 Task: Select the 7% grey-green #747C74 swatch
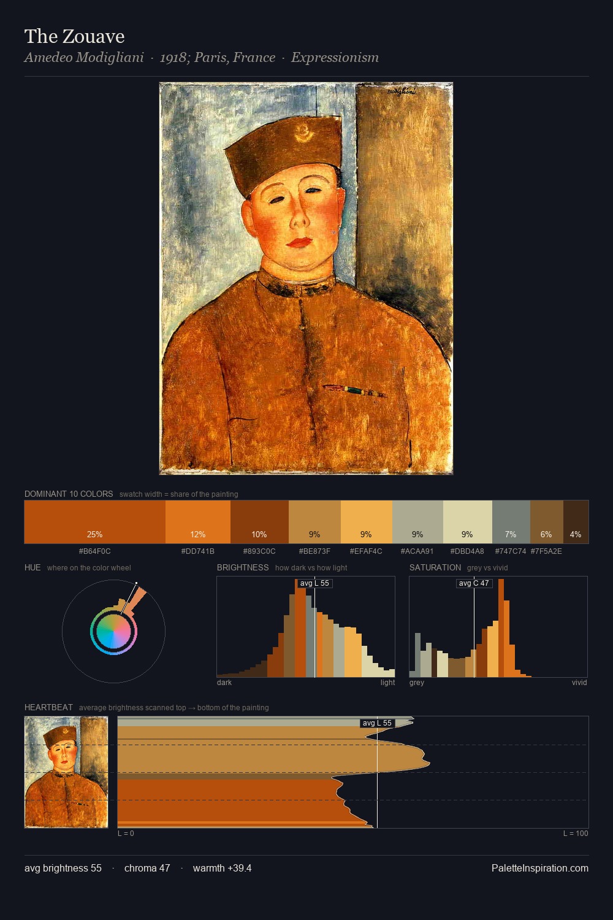[x=511, y=522]
